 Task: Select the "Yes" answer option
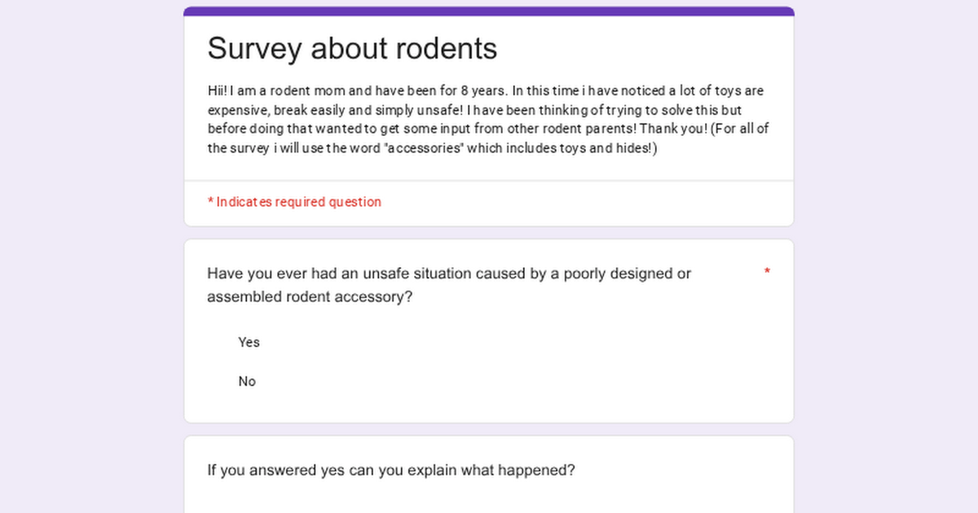coord(249,342)
